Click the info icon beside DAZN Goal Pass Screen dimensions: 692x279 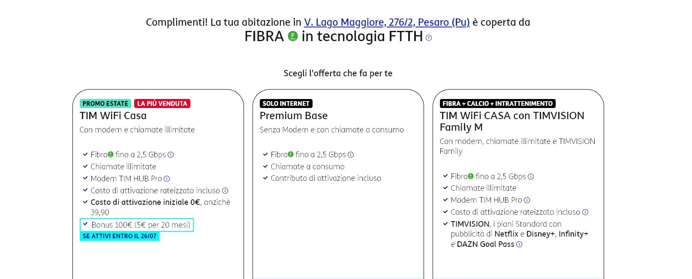click(519, 244)
